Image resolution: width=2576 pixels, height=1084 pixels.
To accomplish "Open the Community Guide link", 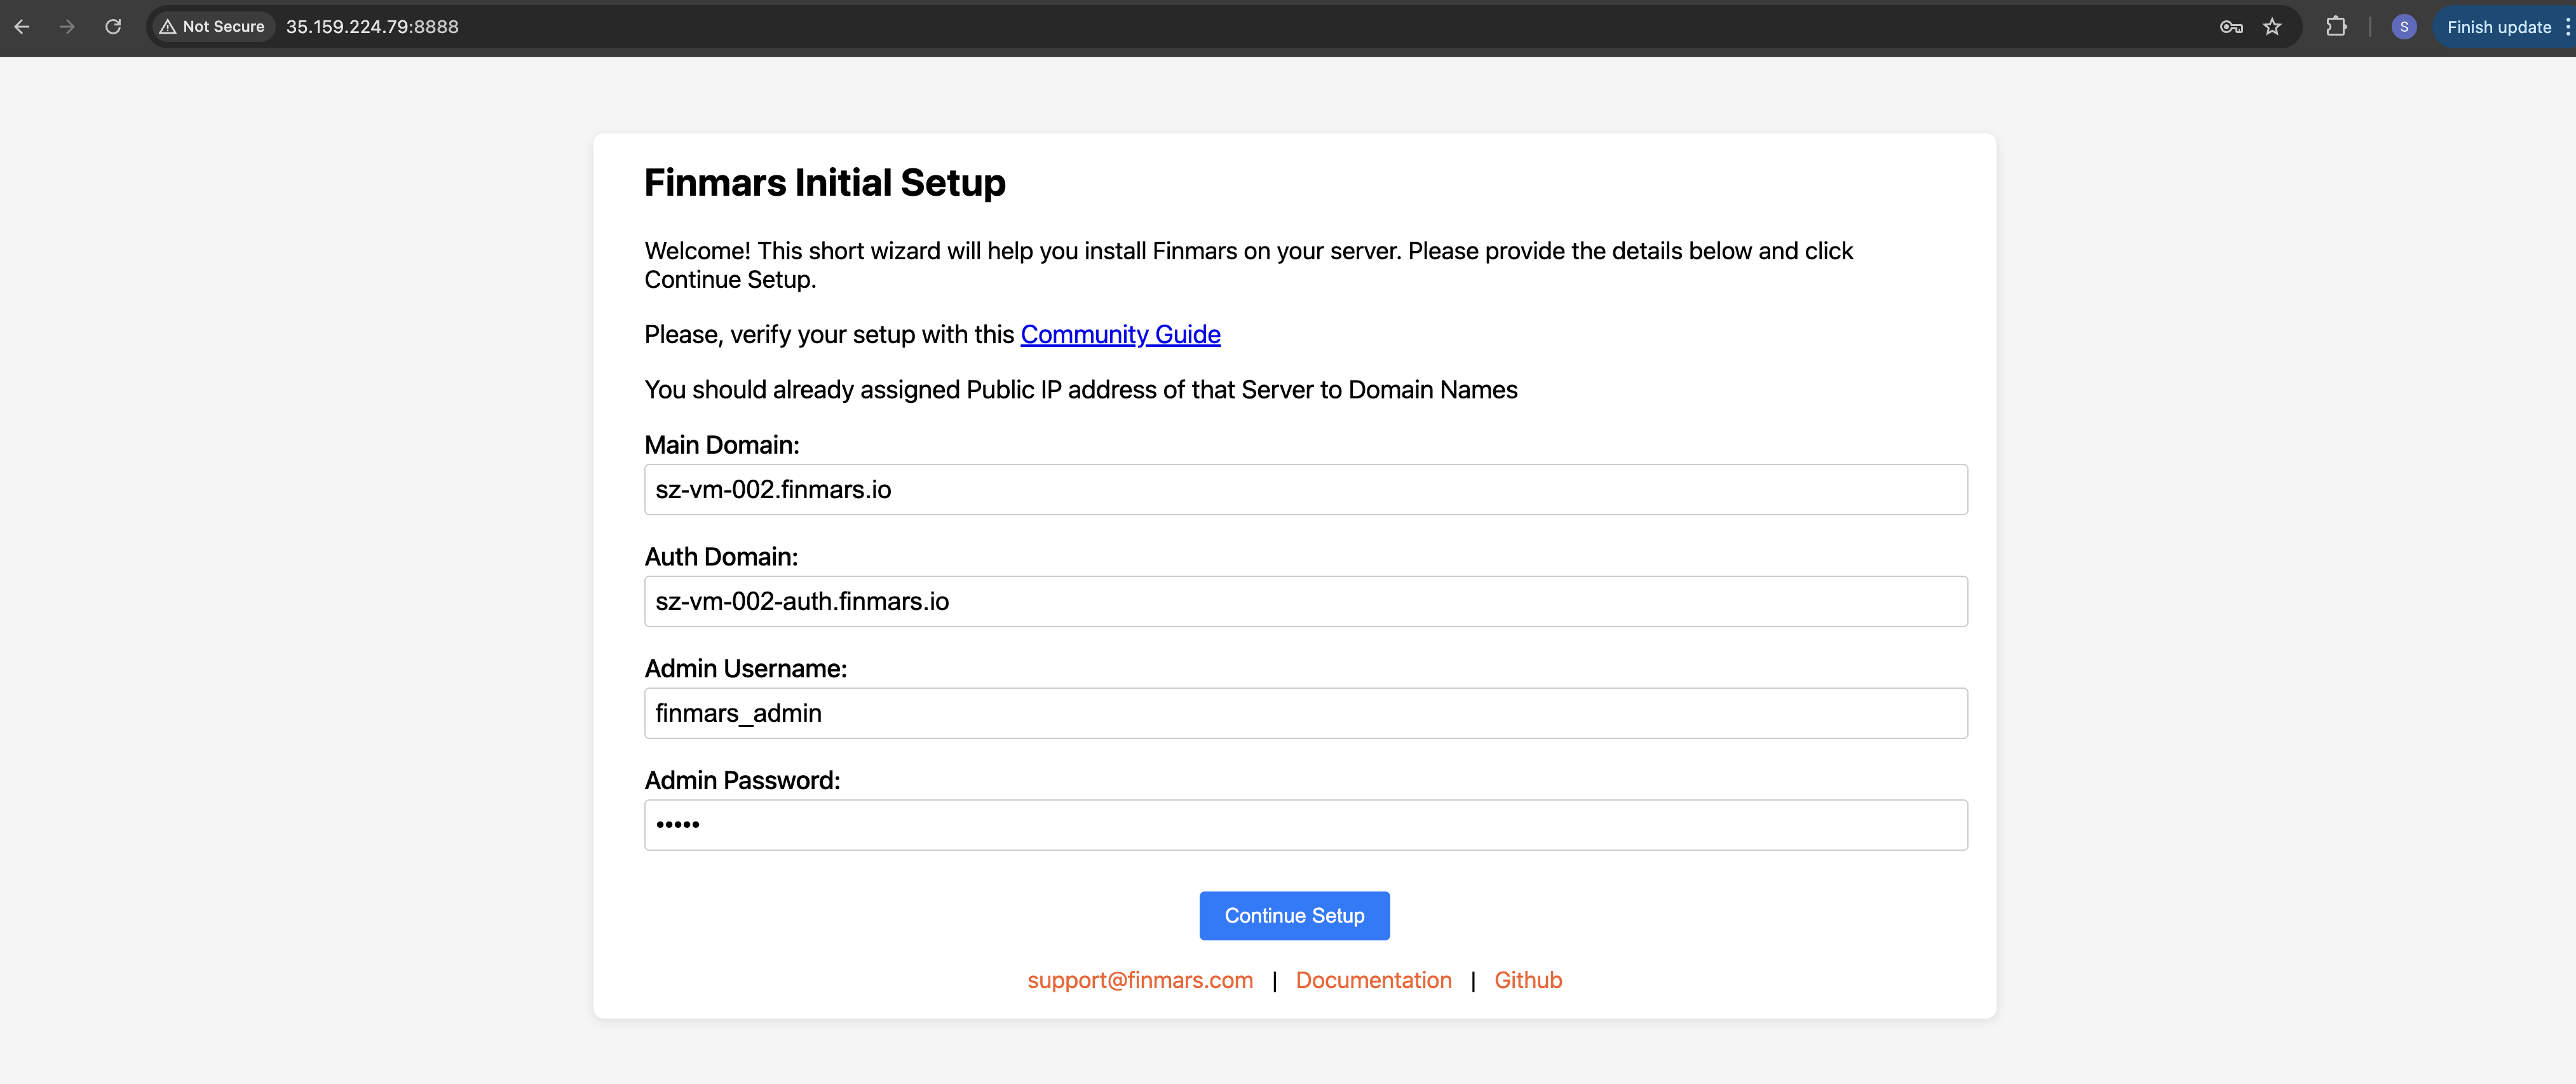I will pyautogui.click(x=1120, y=334).
